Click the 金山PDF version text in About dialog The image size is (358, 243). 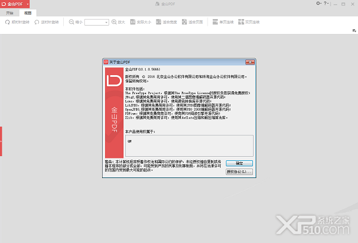143,69
